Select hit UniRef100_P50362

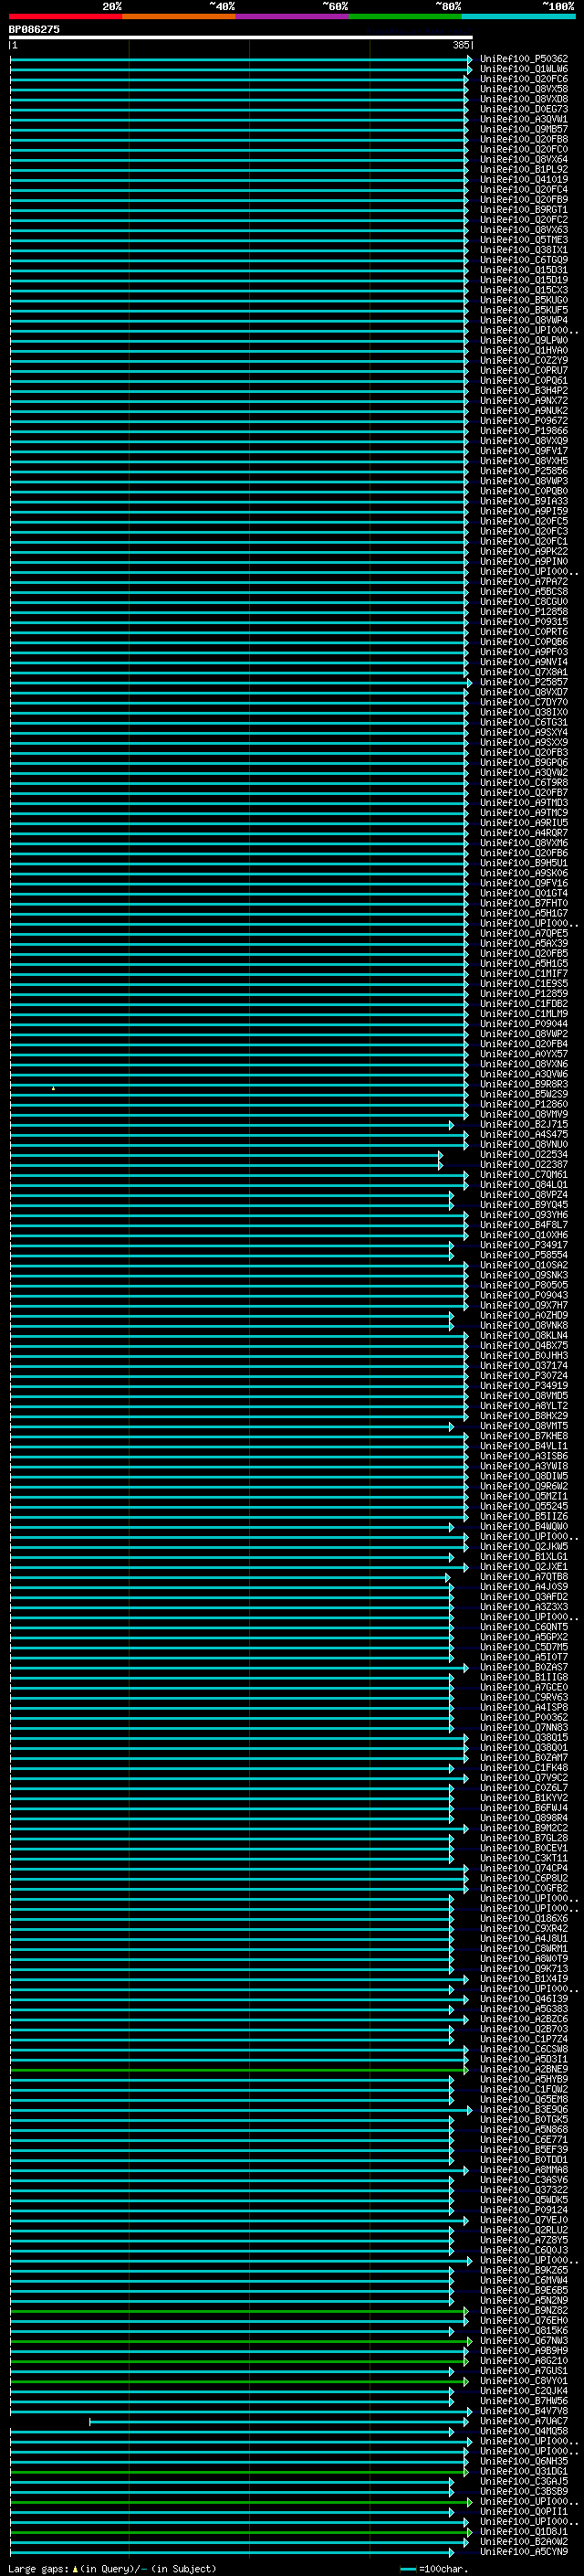point(524,59)
